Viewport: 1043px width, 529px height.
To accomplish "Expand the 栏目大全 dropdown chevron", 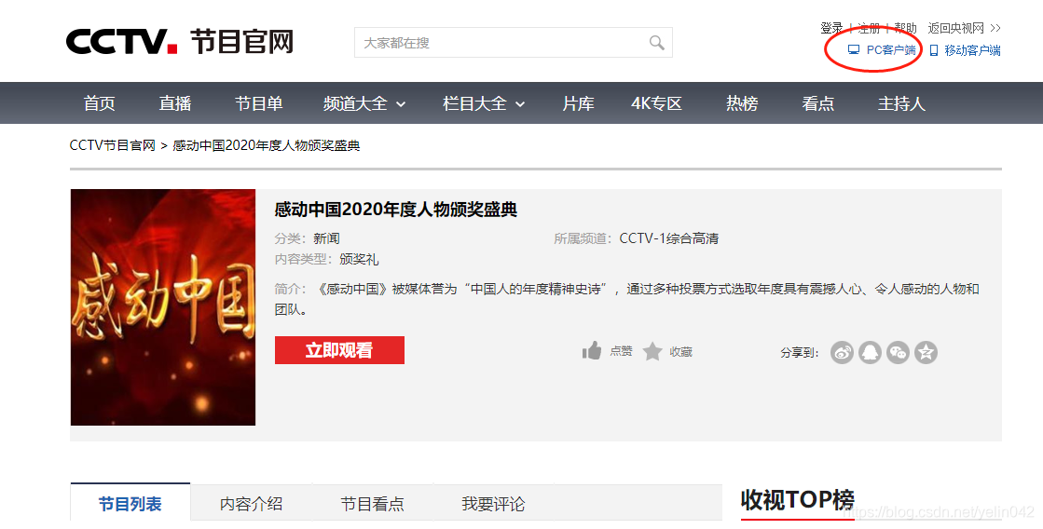I will pyautogui.click(x=520, y=104).
